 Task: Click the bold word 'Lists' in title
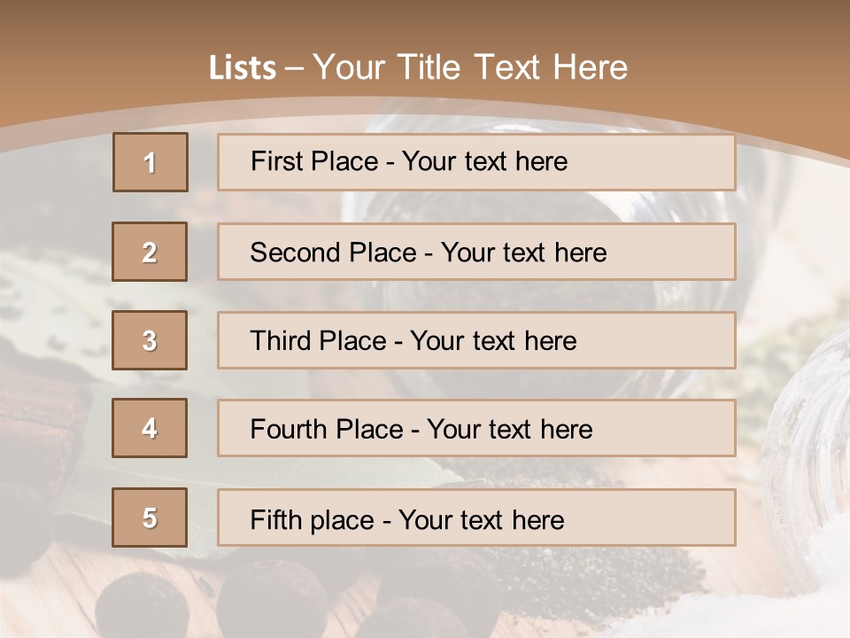[x=243, y=68]
